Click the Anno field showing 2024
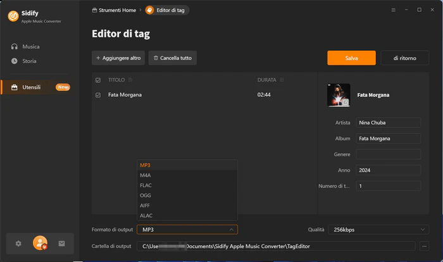The image size is (443, 262). coord(388,170)
